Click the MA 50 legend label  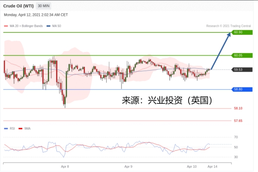[57, 26]
